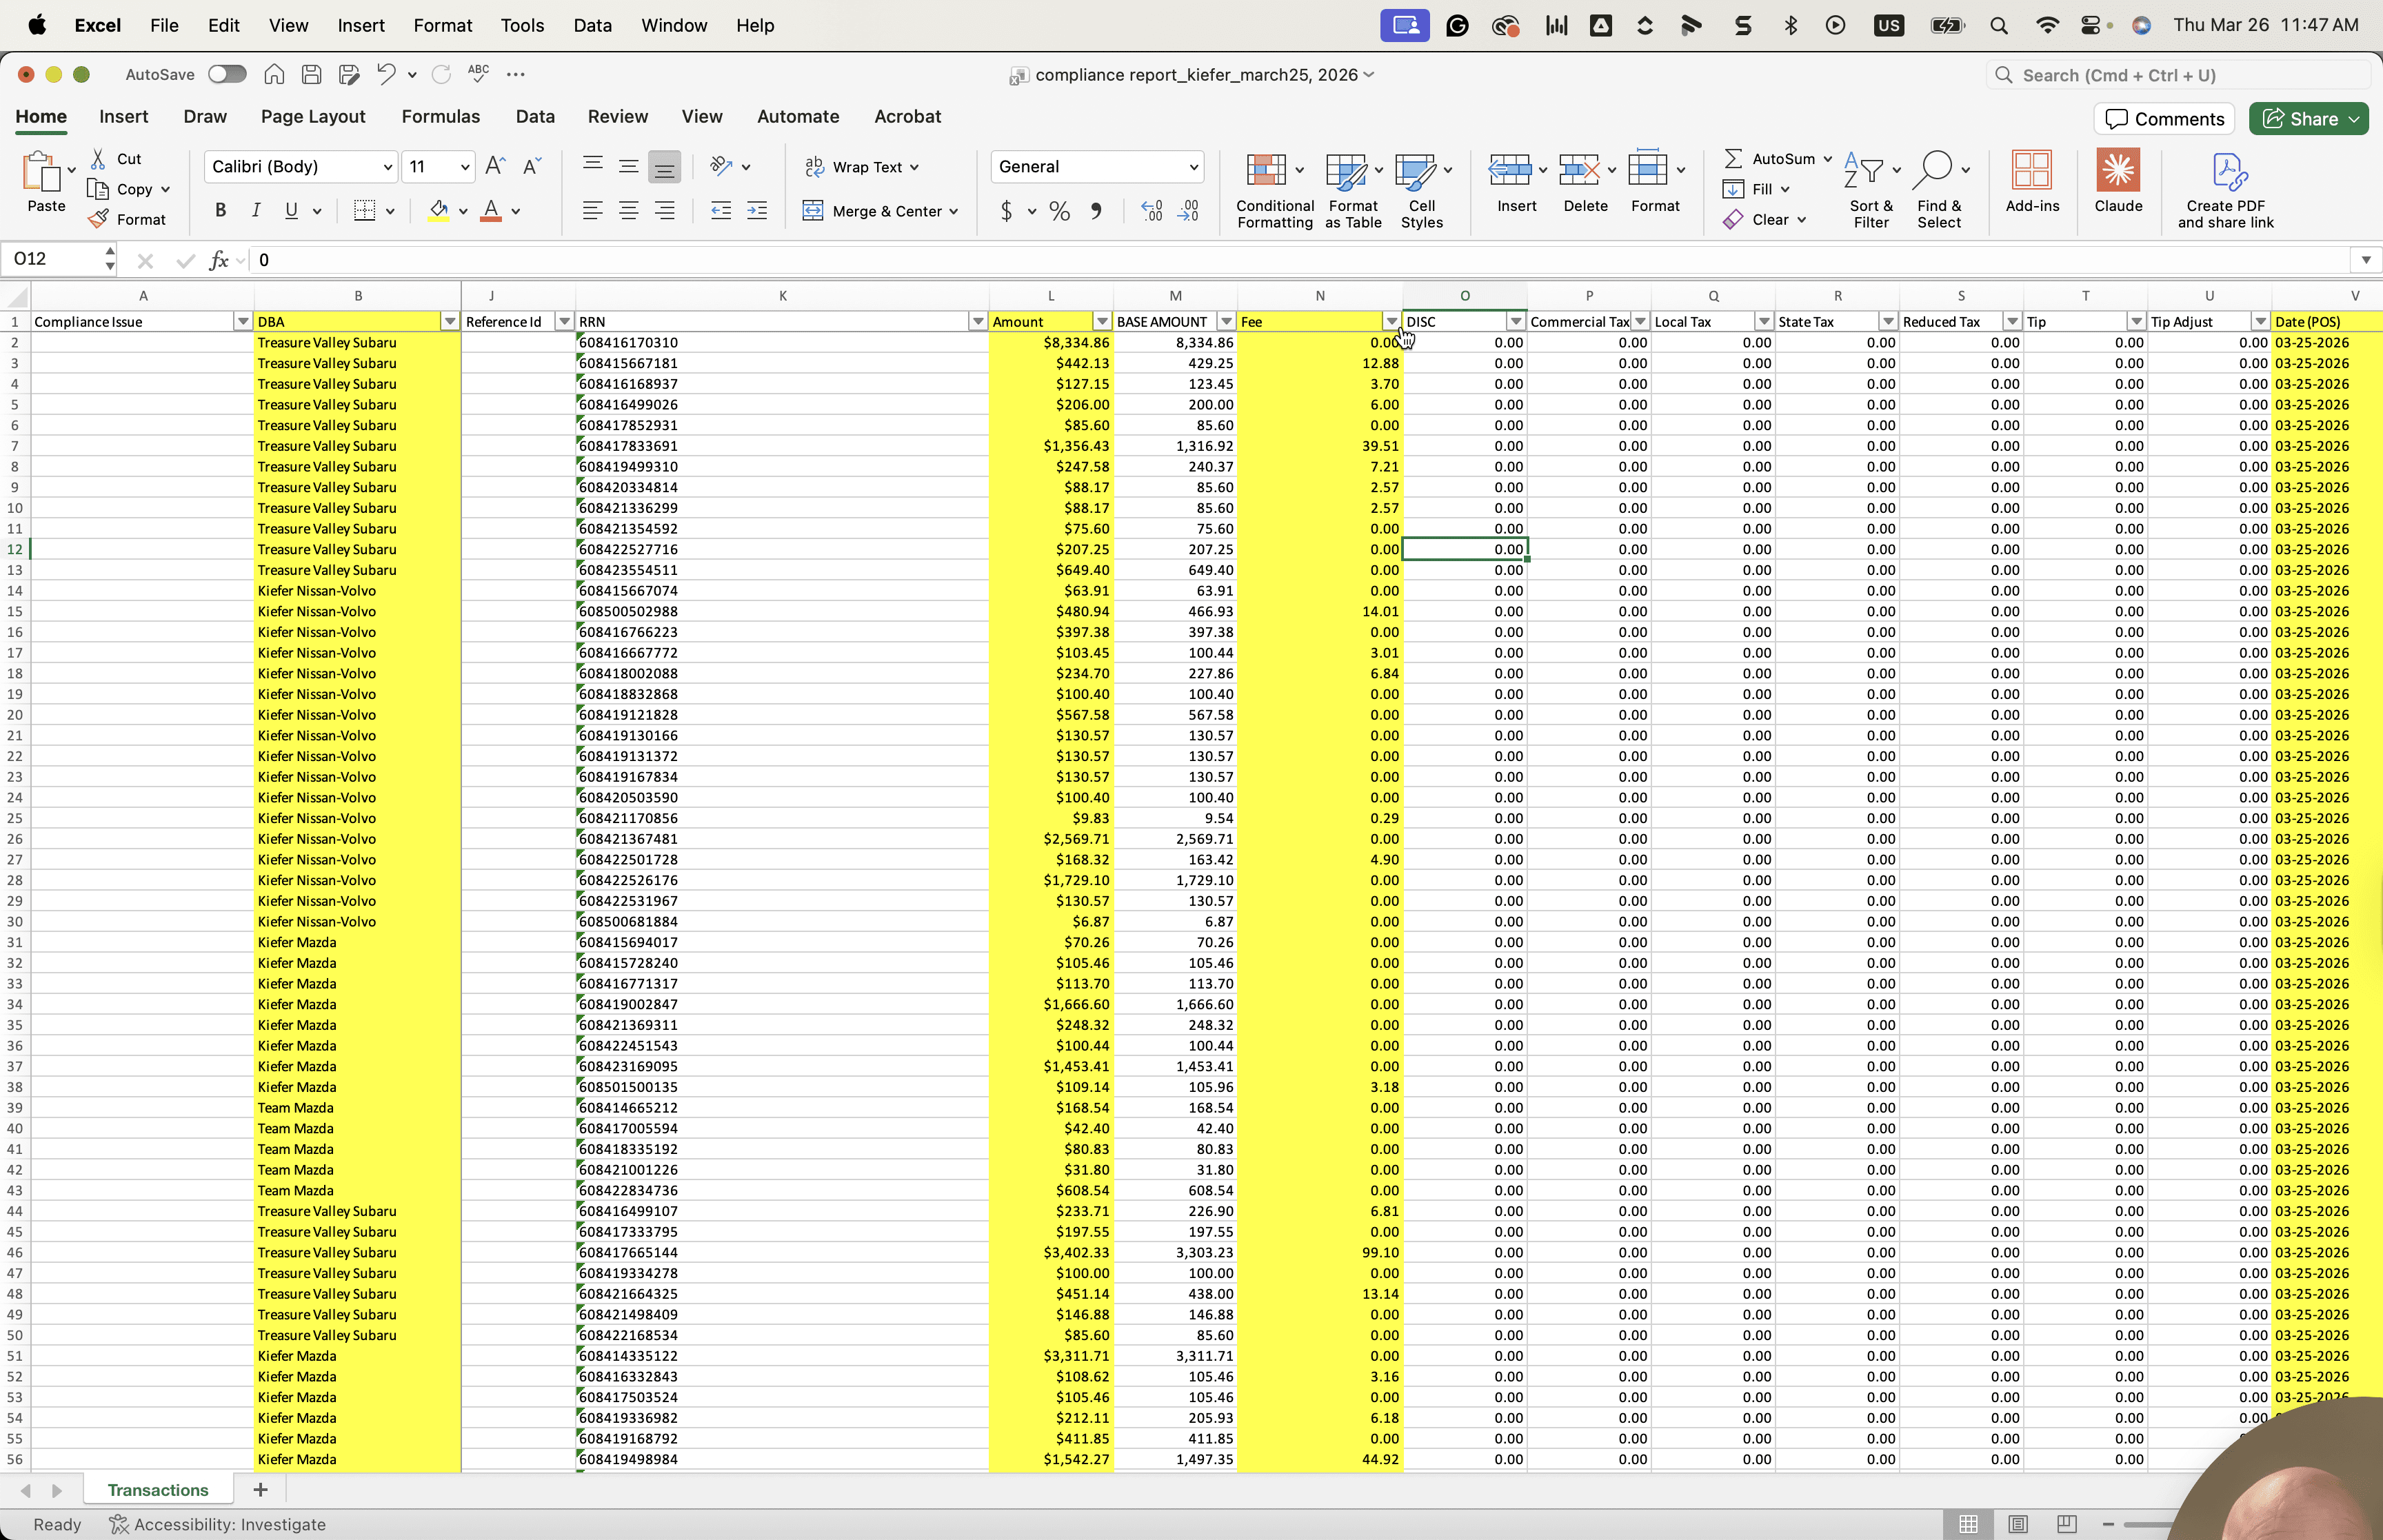
Task: Select Normal view in status bar
Action: click(1968, 1524)
